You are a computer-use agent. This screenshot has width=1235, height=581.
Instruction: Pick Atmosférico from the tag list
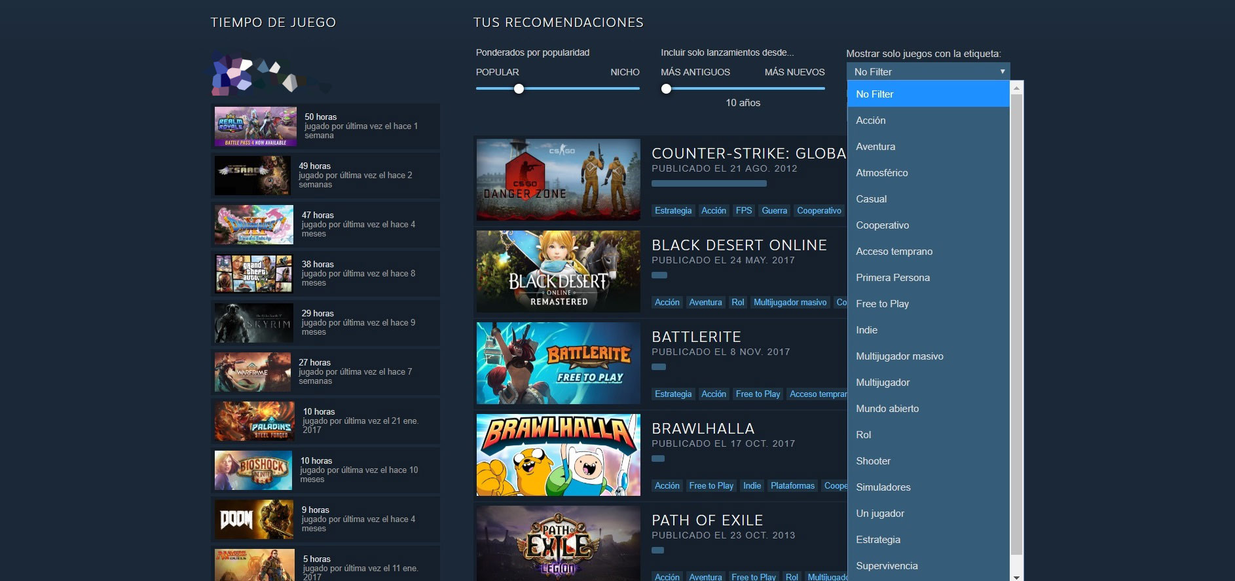[928, 172]
